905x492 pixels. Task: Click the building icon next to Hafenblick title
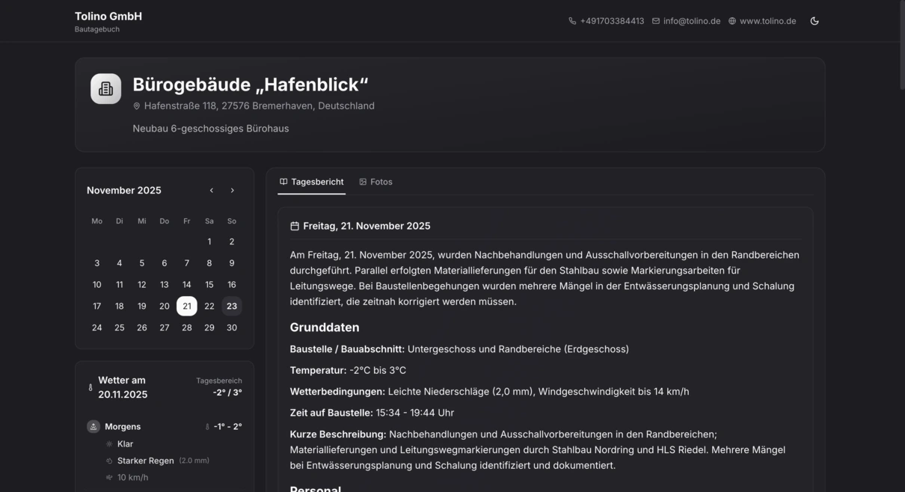point(105,87)
